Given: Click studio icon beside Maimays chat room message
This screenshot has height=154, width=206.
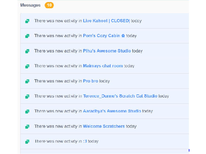Looking at the screenshot, I should click(x=27, y=66).
